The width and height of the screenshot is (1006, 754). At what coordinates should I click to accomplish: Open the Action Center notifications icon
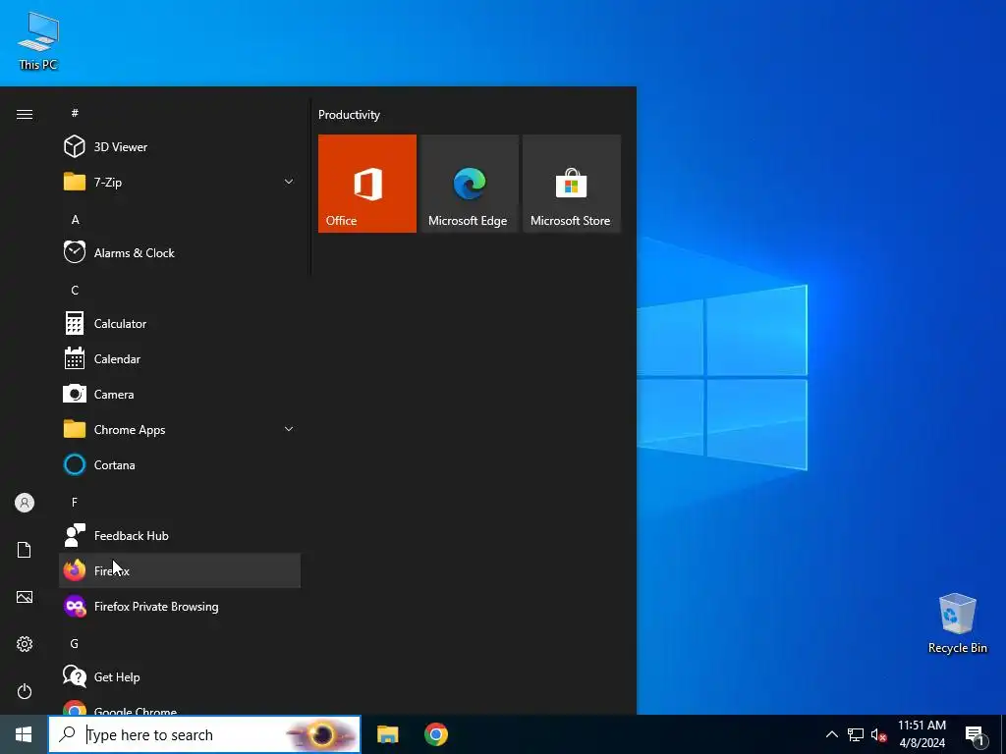point(975,734)
